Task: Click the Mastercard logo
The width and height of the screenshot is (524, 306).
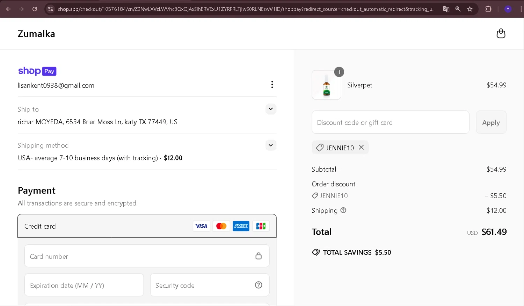Action: pyautogui.click(x=221, y=226)
